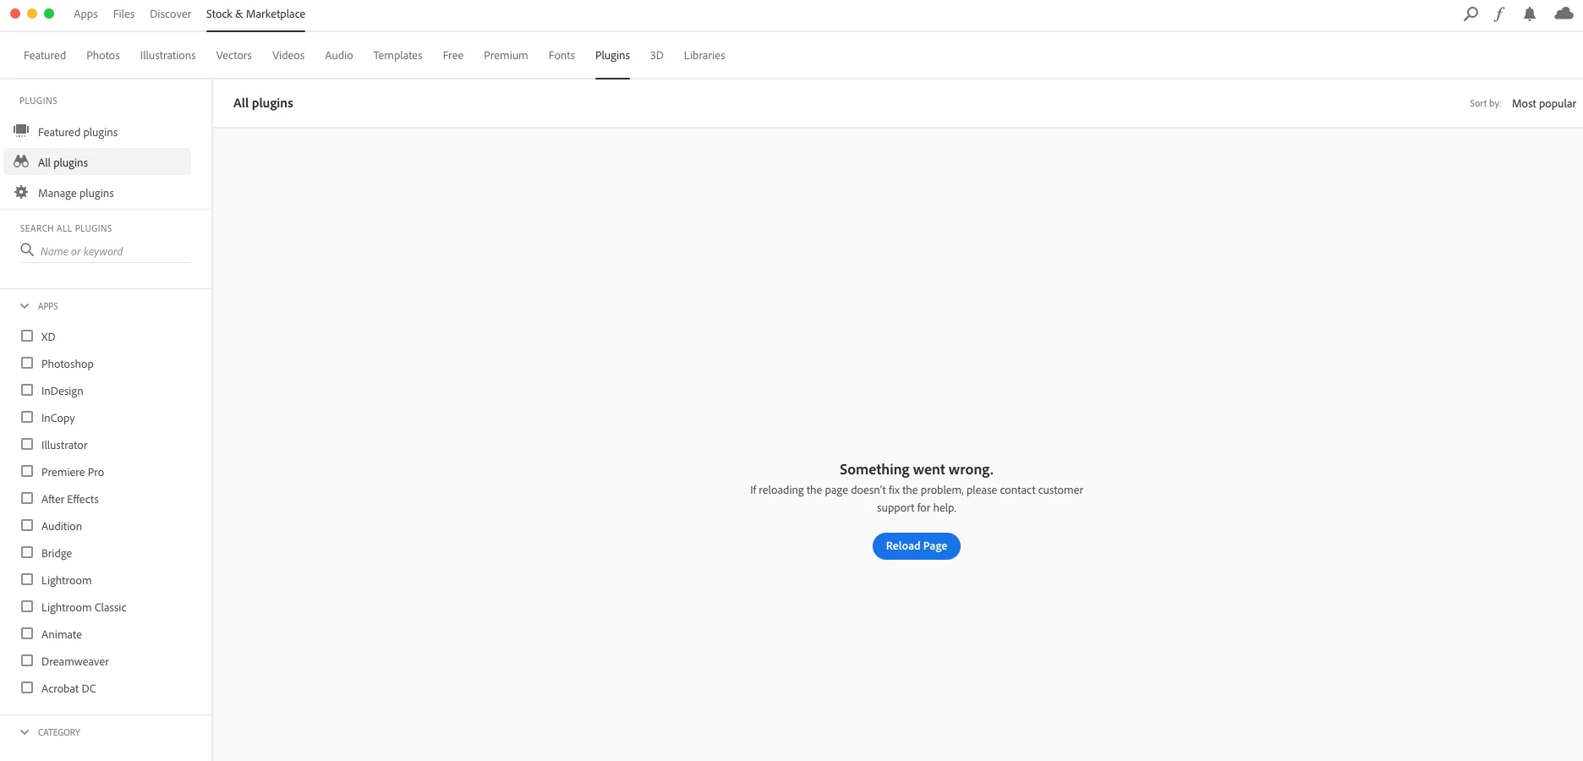Open the Most popular sort dropdown
The height and width of the screenshot is (761, 1583).
[1543, 103]
